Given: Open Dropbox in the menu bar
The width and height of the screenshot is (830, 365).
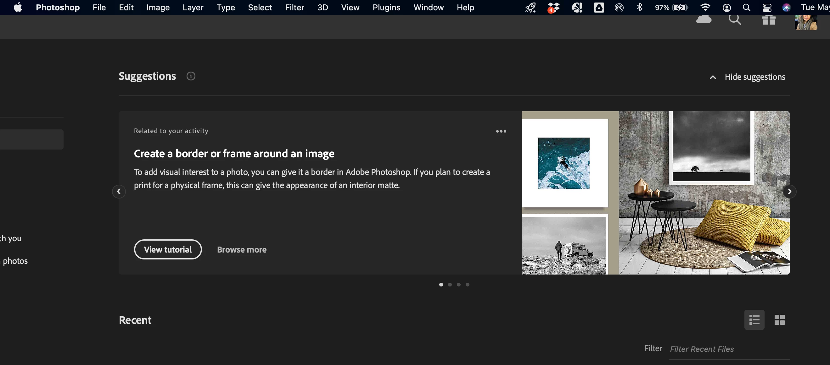Looking at the screenshot, I should pyautogui.click(x=553, y=8).
